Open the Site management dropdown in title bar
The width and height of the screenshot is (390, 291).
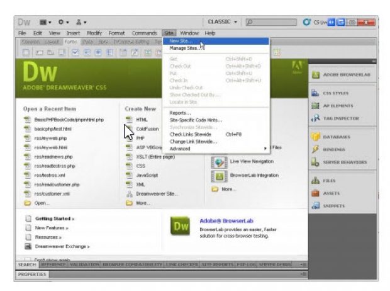click(x=81, y=22)
